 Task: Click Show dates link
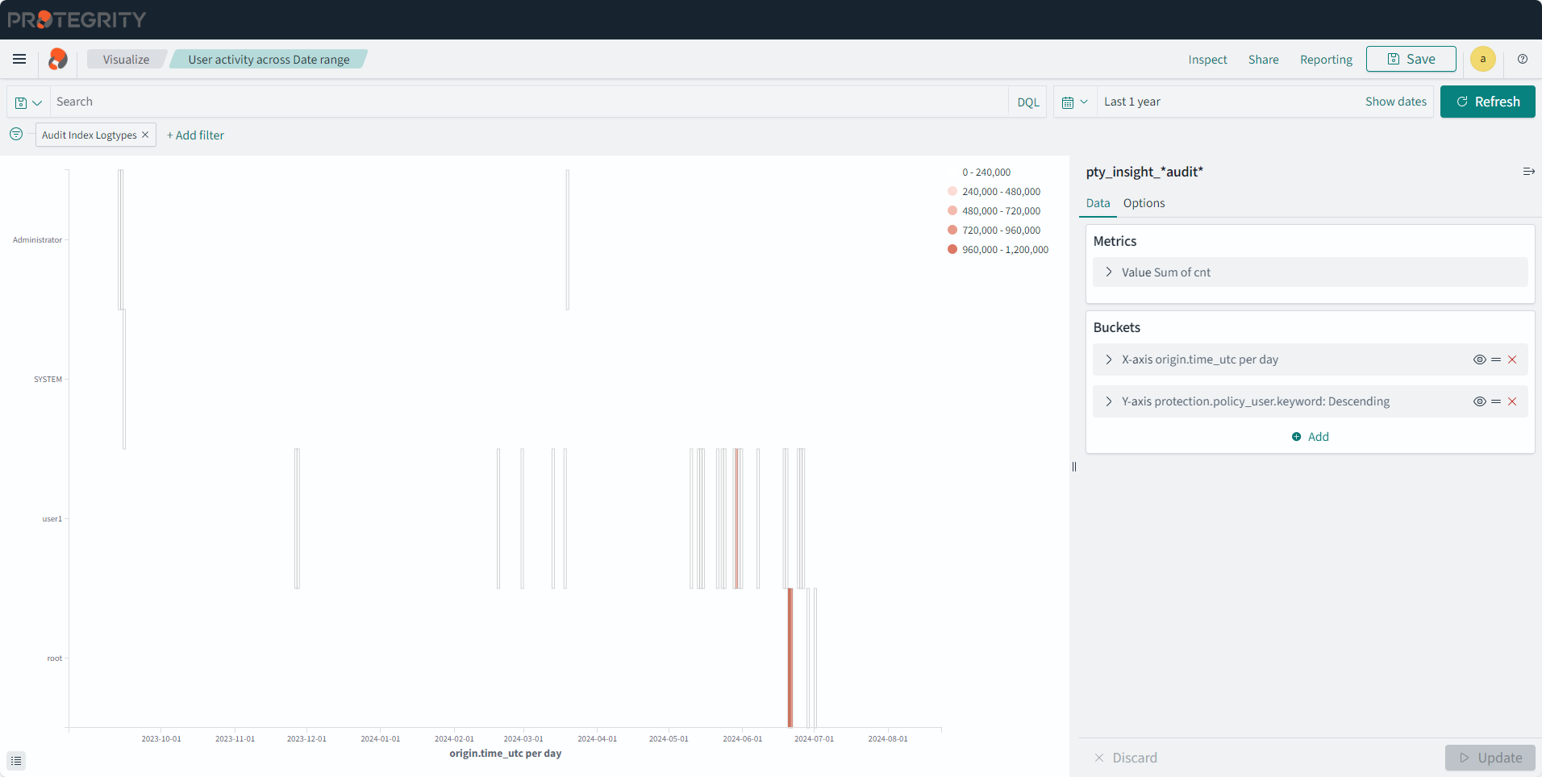(x=1395, y=102)
